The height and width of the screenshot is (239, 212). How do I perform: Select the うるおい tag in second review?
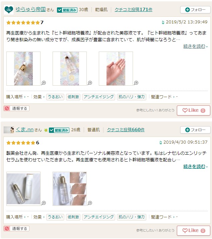coord(55,217)
